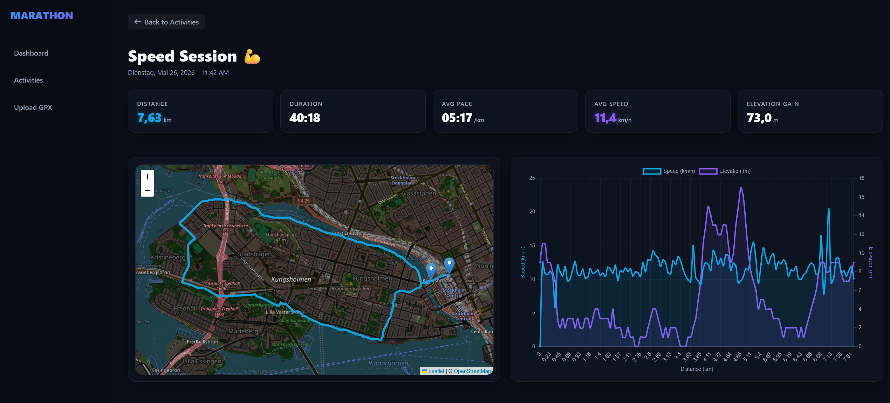Toggle the Speed (km/h) chart series
Viewport: 890px width, 403px height.
(669, 171)
